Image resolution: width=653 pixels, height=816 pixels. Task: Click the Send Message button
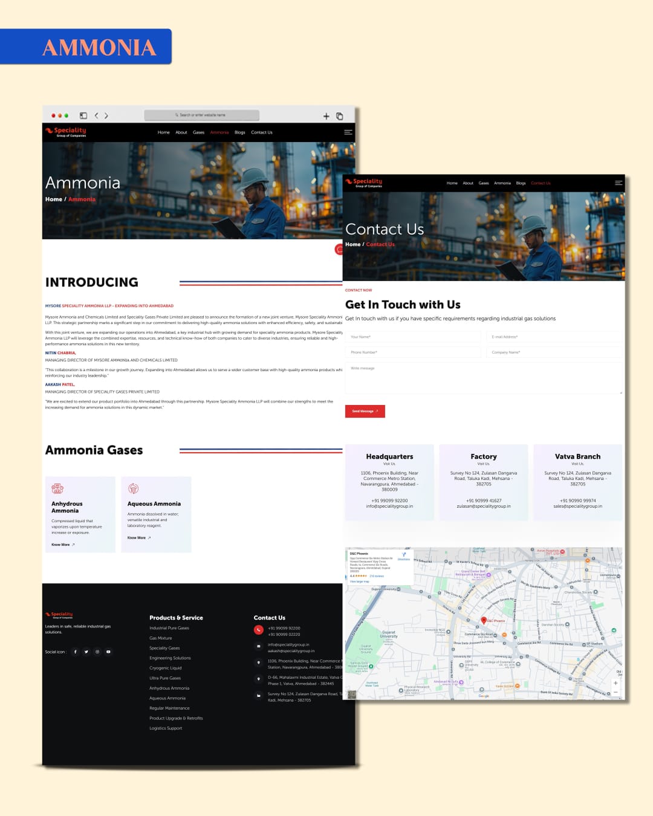tap(365, 411)
